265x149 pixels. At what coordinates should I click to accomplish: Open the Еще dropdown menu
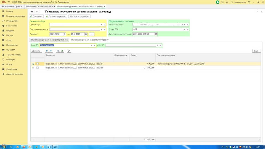tap(256, 51)
